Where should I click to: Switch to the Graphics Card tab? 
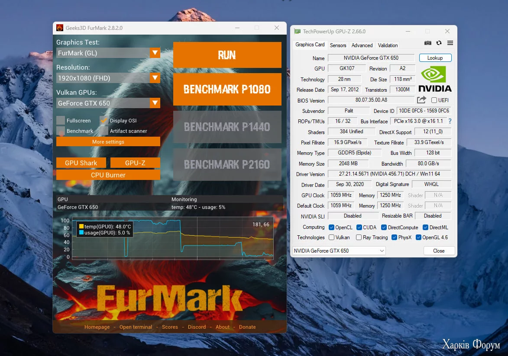(x=310, y=45)
